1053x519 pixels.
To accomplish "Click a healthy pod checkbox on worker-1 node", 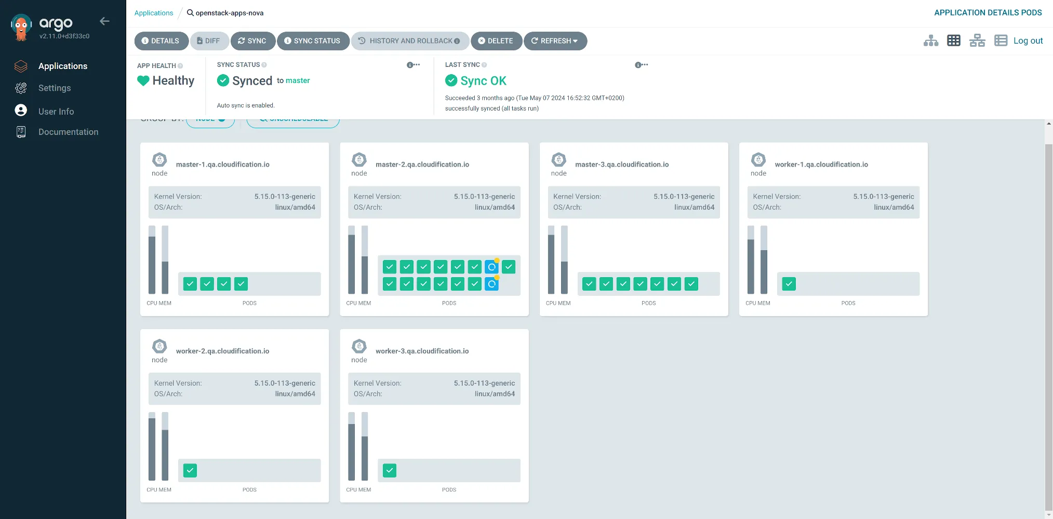I will [789, 284].
